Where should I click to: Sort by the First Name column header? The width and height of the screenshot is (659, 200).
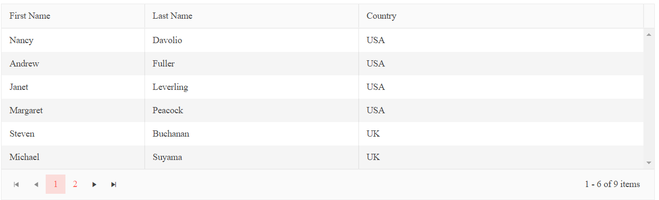click(x=73, y=16)
